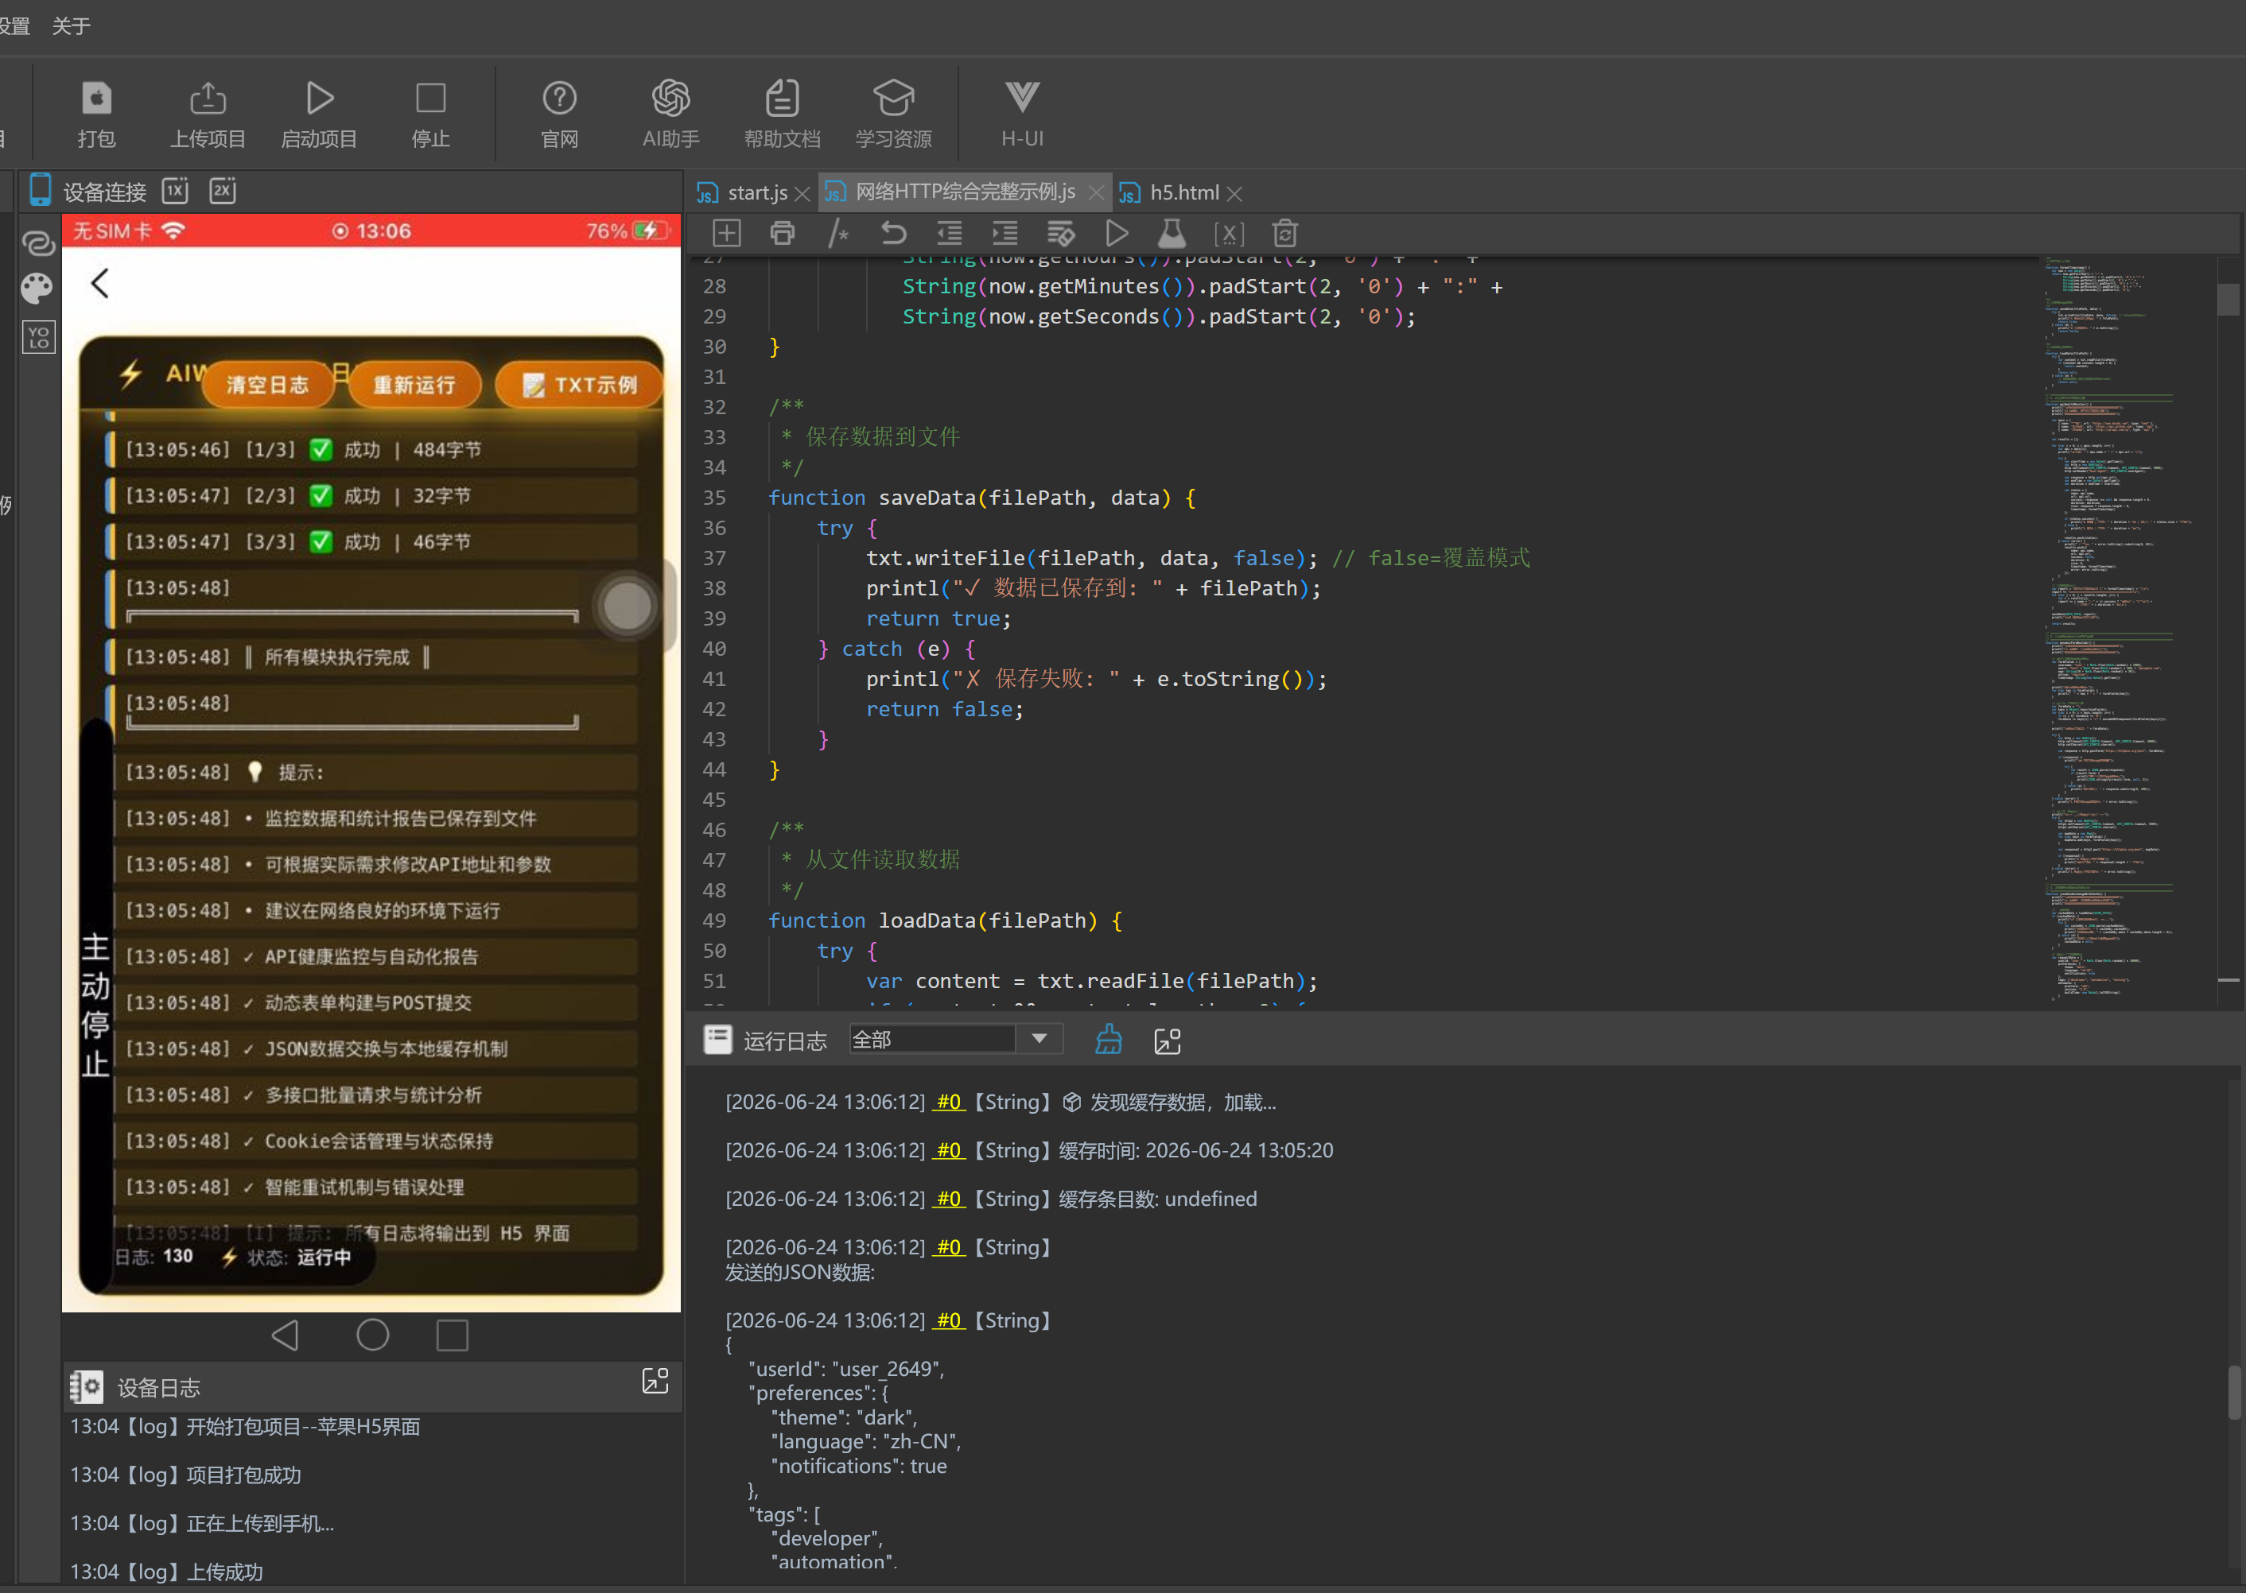Select the 2X device scale icon
Viewport: 2246px width, 1593px height.
[223, 190]
